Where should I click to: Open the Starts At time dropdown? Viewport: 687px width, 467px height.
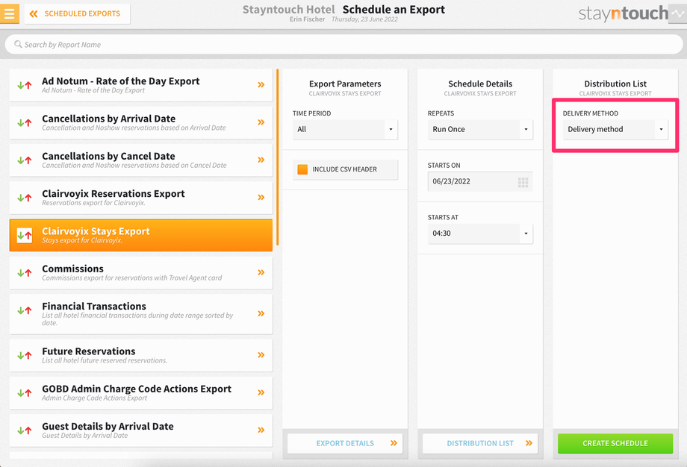click(480, 233)
